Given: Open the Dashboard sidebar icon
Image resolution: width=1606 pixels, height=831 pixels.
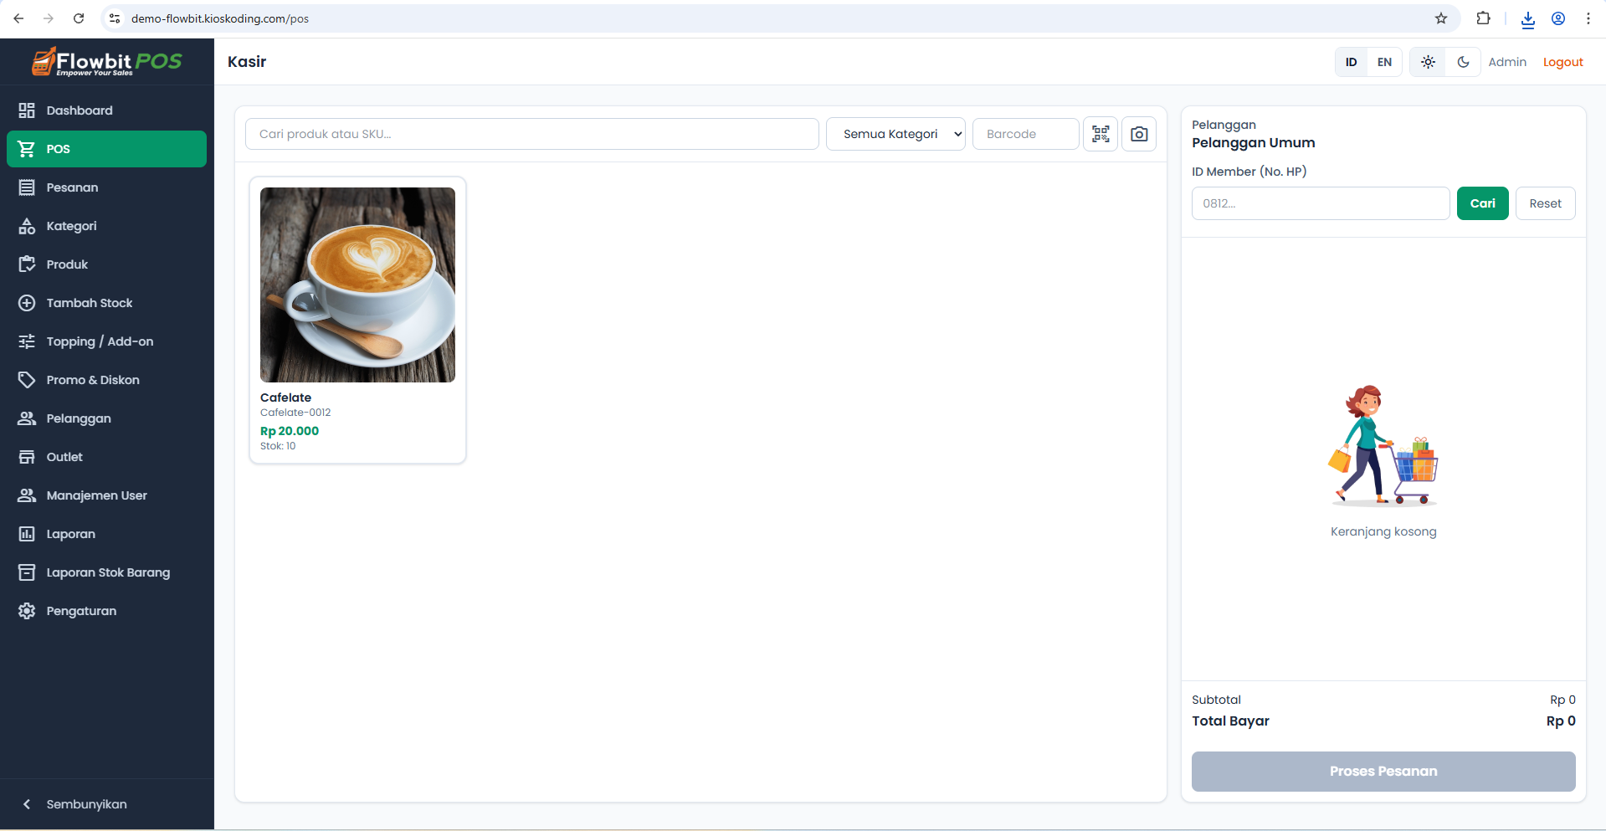Looking at the screenshot, I should point(26,110).
